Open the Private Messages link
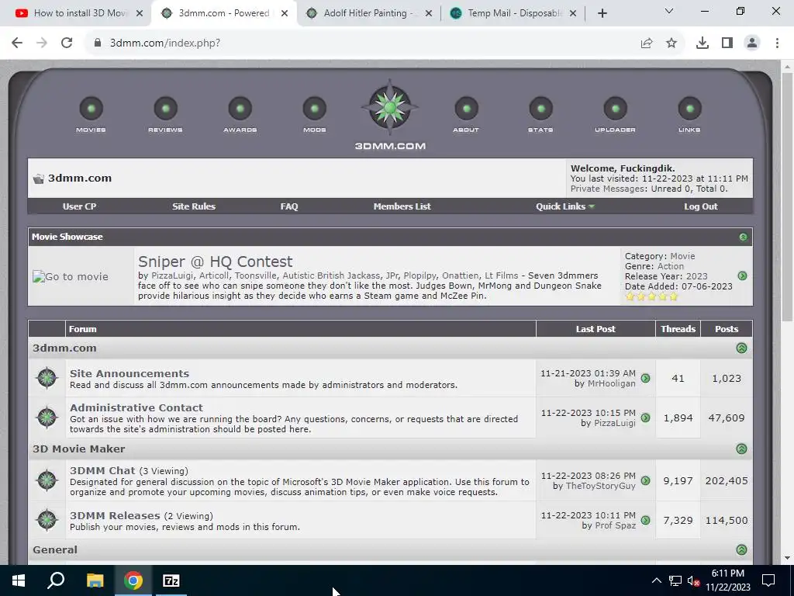 (608, 189)
